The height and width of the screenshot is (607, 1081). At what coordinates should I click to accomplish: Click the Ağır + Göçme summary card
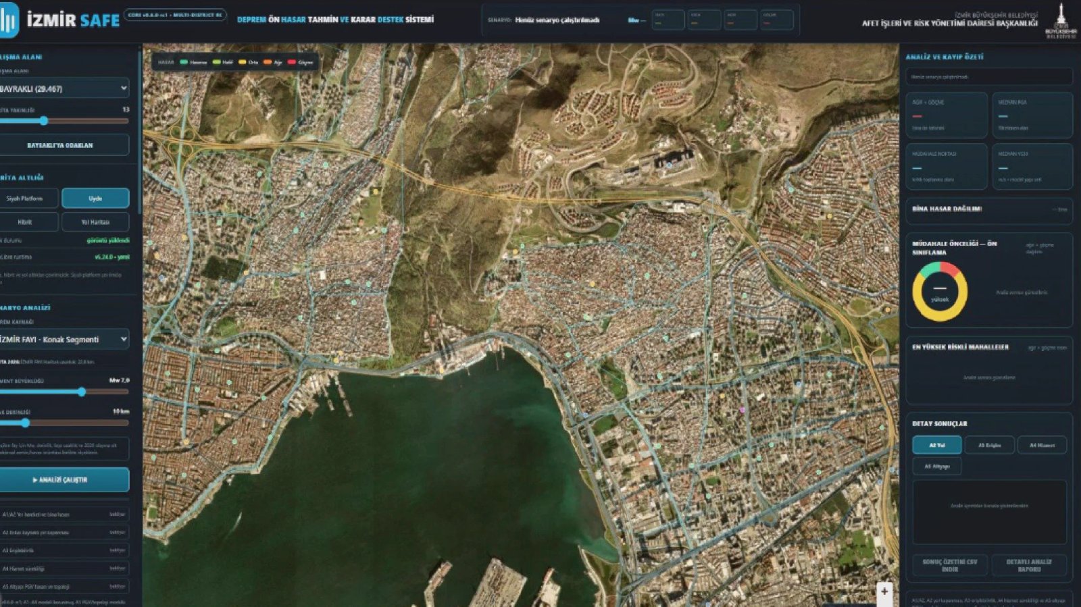pos(947,115)
